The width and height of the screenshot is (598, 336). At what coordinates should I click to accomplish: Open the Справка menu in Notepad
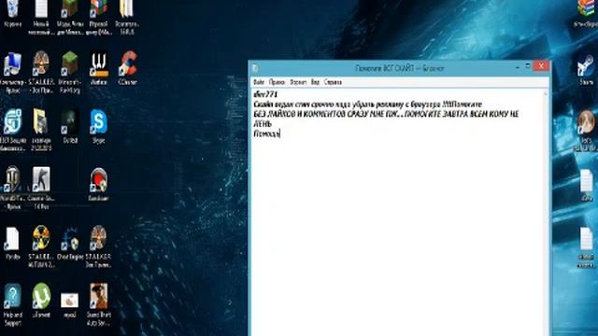point(333,82)
